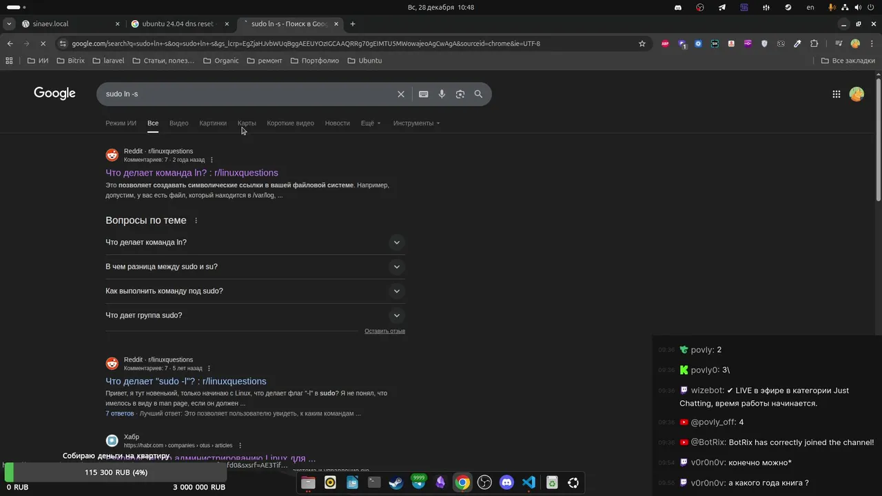Click 'Оставить отзыв' feedback link
Image resolution: width=882 pixels, height=496 pixels.
coord(384,331)
